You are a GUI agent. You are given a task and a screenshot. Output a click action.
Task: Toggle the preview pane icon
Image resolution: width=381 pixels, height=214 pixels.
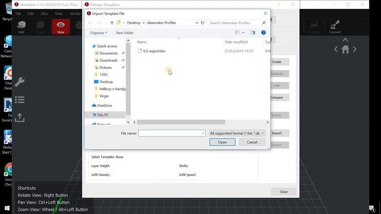click(252, 33)
